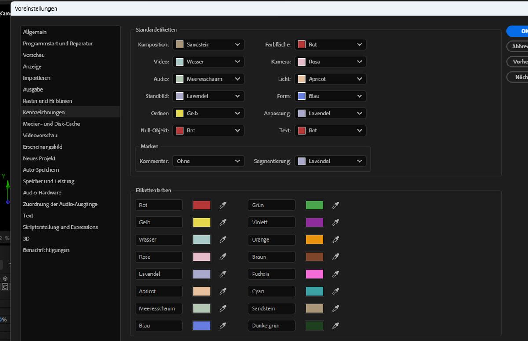Select the Importieren category
528x341 pixels.
click(x=70, y=78)
